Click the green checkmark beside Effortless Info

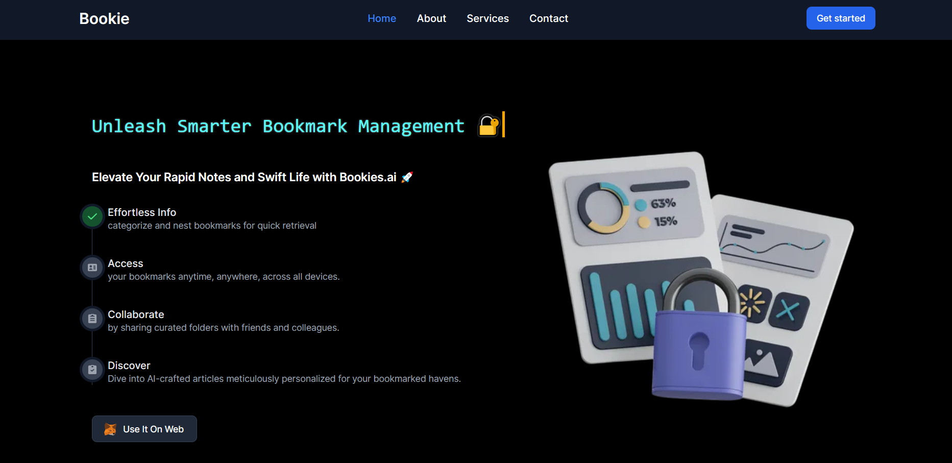92,216
